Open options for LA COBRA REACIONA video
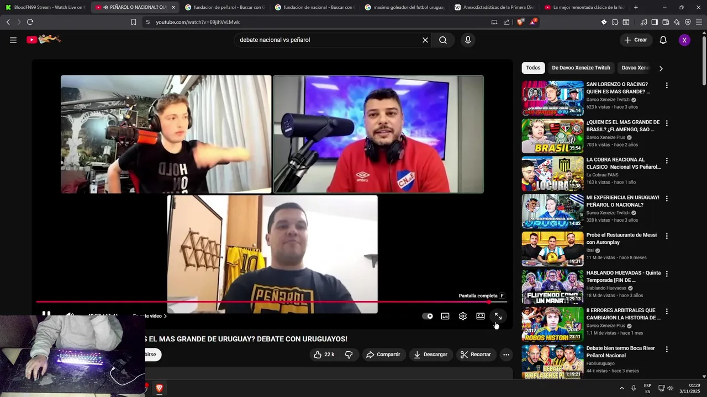707x397 pixels. (x=667, y=160)
